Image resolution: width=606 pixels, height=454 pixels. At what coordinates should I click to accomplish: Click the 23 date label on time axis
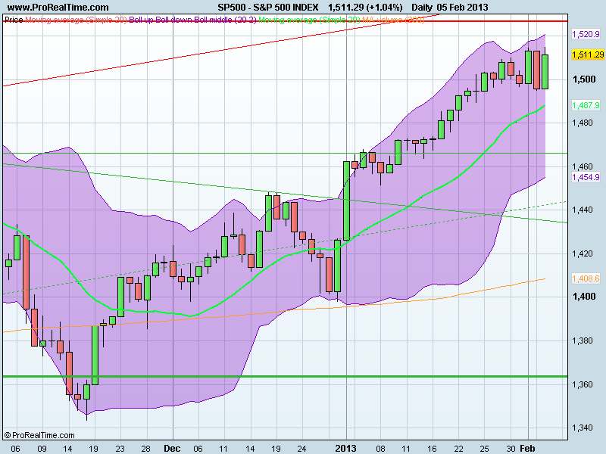[120, 449]
